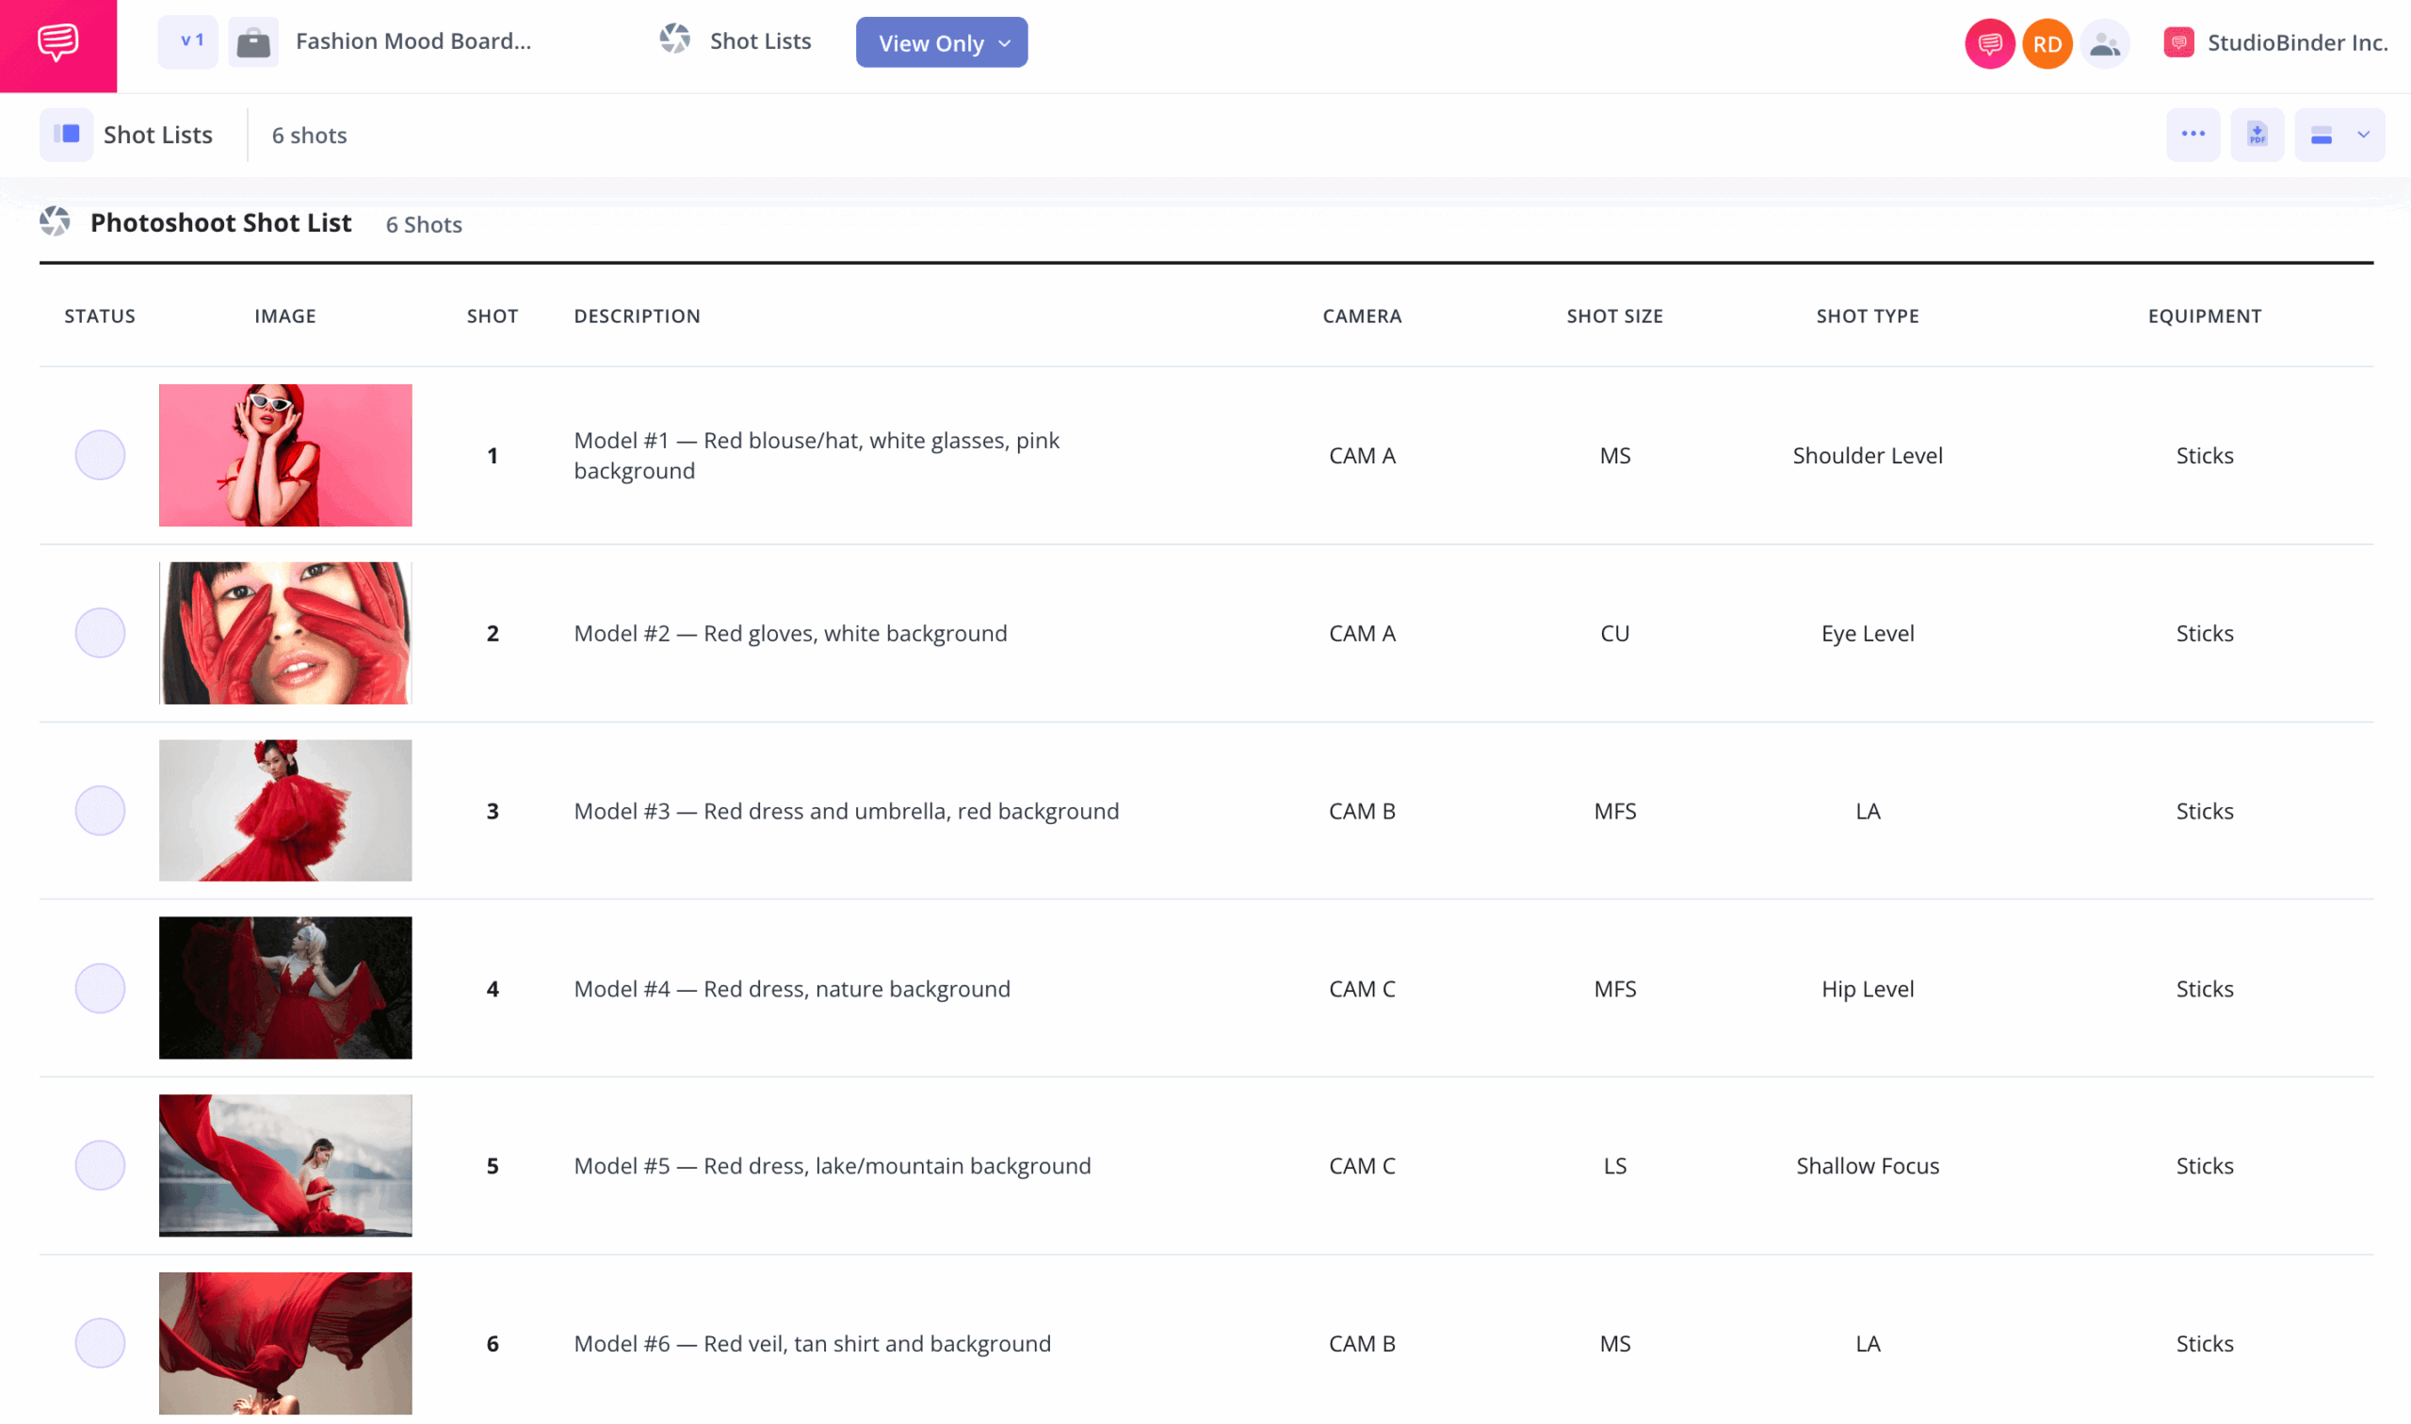
Task: Open the layout view chevron dropdown
Action: [2363, 136]
